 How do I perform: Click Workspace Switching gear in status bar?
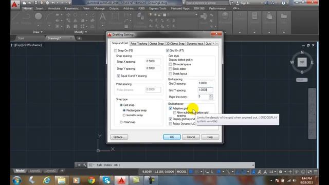[x=281, y=172]
